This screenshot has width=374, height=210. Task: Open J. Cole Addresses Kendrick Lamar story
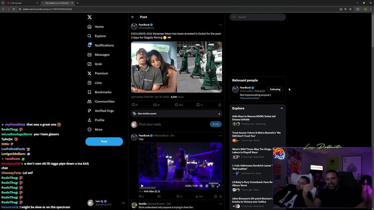click(x=252, y=167)
